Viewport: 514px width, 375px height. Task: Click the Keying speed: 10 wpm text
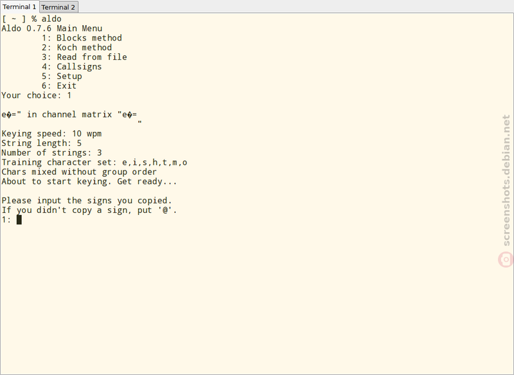[x=51, y=134]
